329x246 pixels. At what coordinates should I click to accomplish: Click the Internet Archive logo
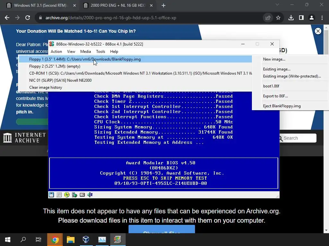pyautogui.click(x=24, y=138)
